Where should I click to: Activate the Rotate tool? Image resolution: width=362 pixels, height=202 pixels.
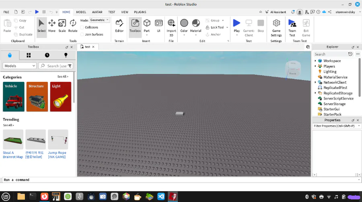click(73, 26)
